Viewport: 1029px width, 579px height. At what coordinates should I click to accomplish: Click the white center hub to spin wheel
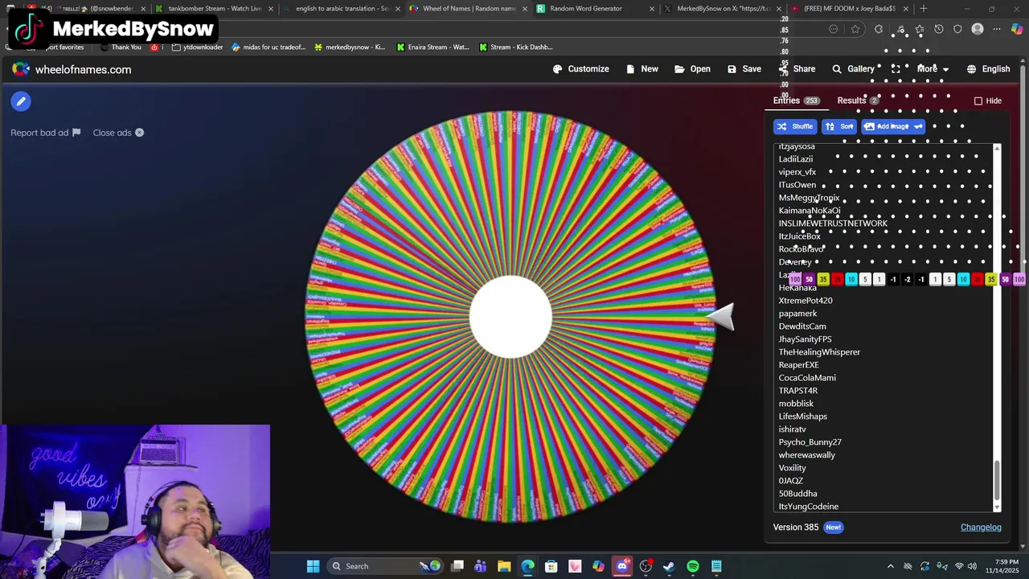pyautogui.click(x=510, y=317)
